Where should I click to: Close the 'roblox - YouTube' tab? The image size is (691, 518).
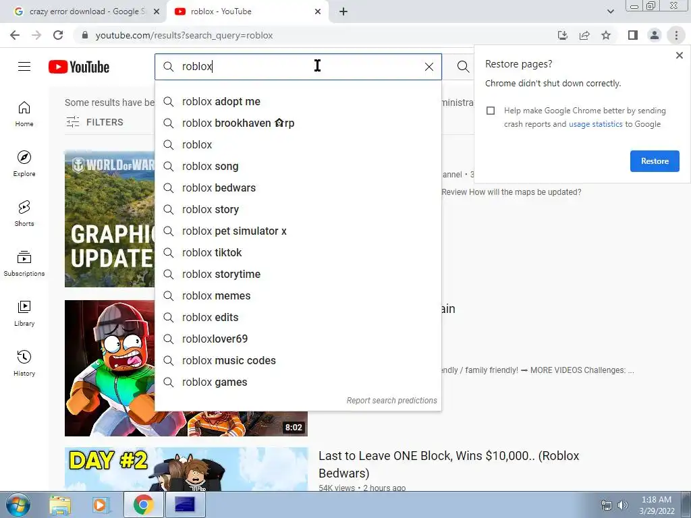tap(318, 11)
